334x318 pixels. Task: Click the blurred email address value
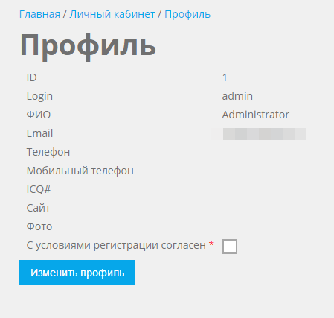click(x=259, y=134)
